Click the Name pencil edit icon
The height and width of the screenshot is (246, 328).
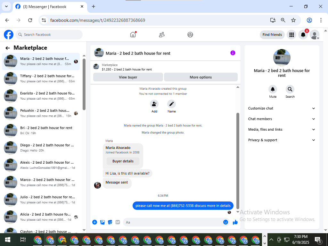click(x=172, y=104)
